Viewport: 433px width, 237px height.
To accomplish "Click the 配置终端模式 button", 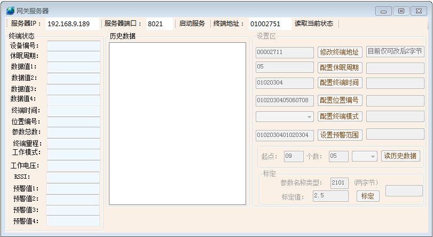I will coord(340,117).
